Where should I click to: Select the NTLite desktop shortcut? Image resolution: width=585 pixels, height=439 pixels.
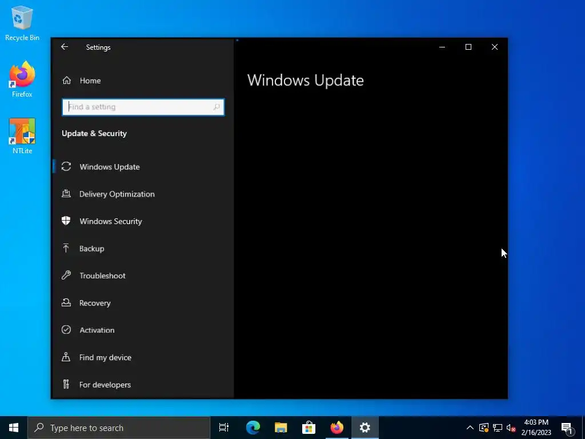[22, 136]
